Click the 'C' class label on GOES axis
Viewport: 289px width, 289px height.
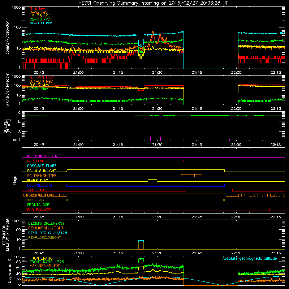(x=20, y=112)
